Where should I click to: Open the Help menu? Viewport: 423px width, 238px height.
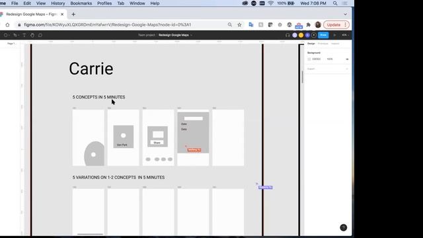point(155,3)
